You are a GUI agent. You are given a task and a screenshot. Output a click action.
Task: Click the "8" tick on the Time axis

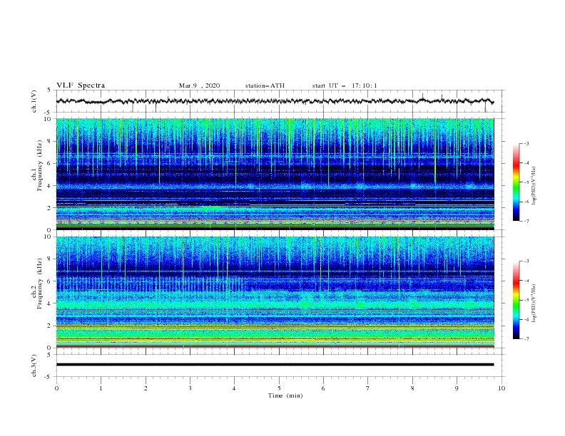pos(412,388)
